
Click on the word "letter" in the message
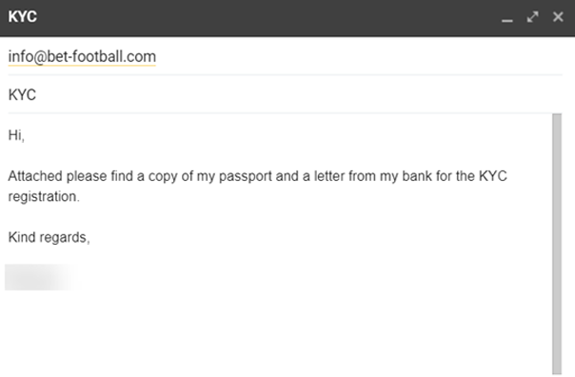coord(329,176)
